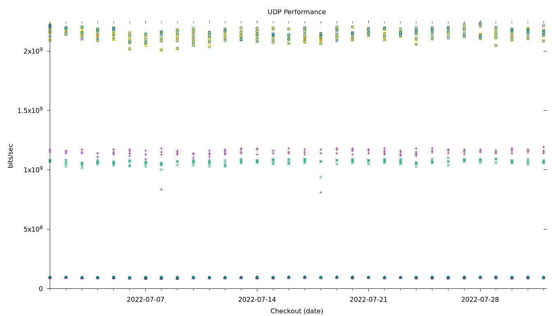Click the UDP Performance chart title
Viewport: 559px width, 316px height.
click(x=297, y=12)
